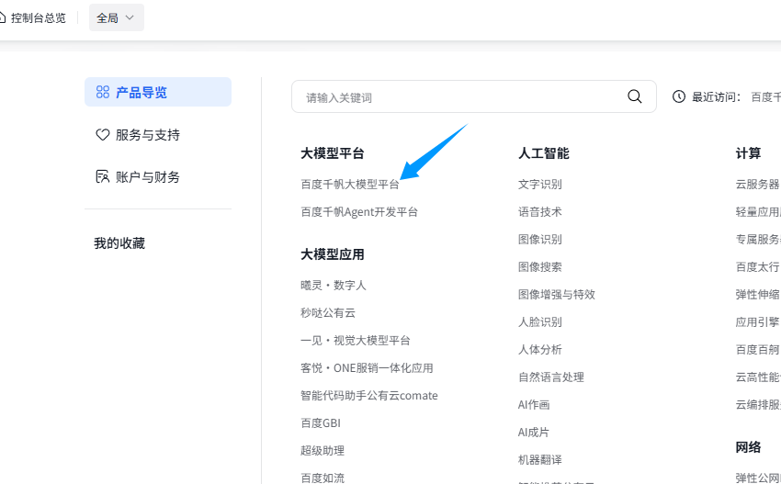Click the keyword search input field
This screenshot has height=484, width=781.
pos(459,96)
